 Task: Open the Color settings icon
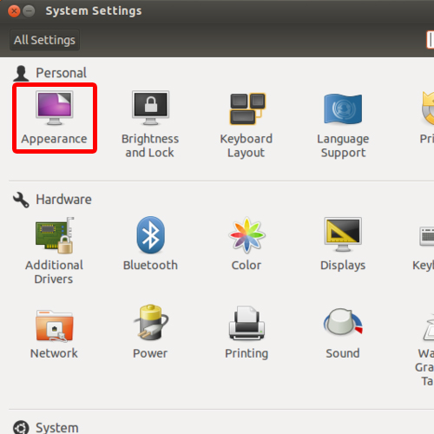[x=247, y=235]
